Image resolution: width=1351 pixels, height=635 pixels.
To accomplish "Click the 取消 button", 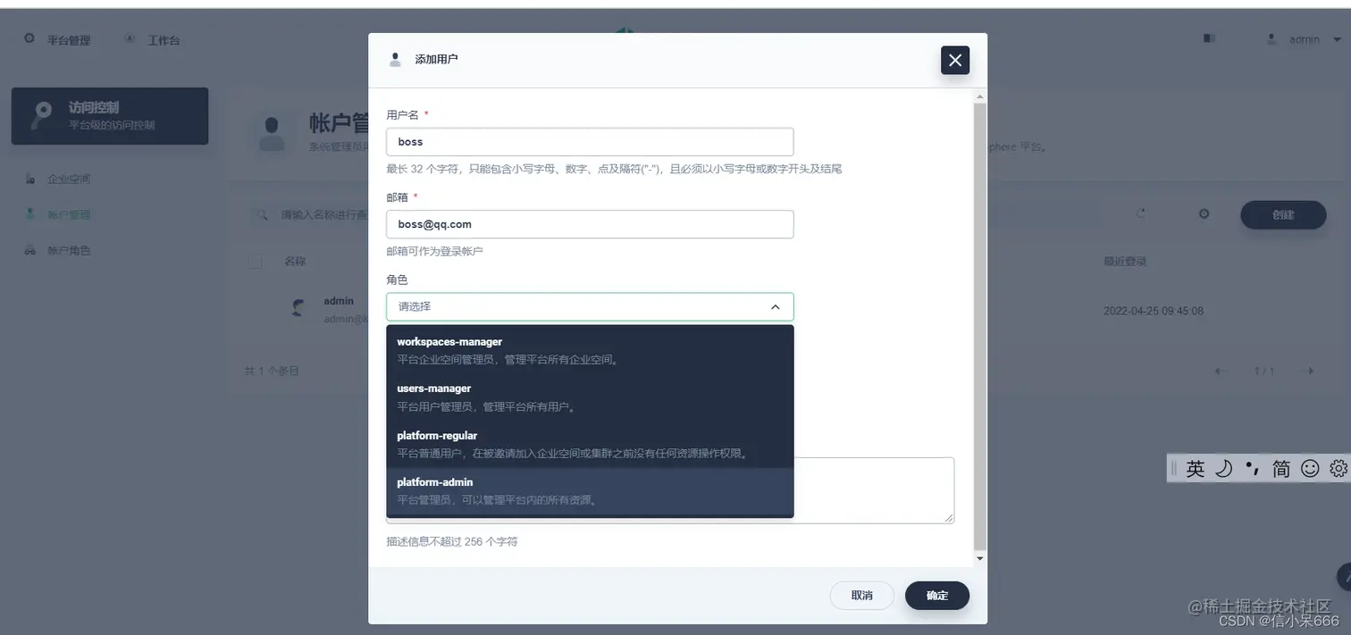I will pos(862,595).
